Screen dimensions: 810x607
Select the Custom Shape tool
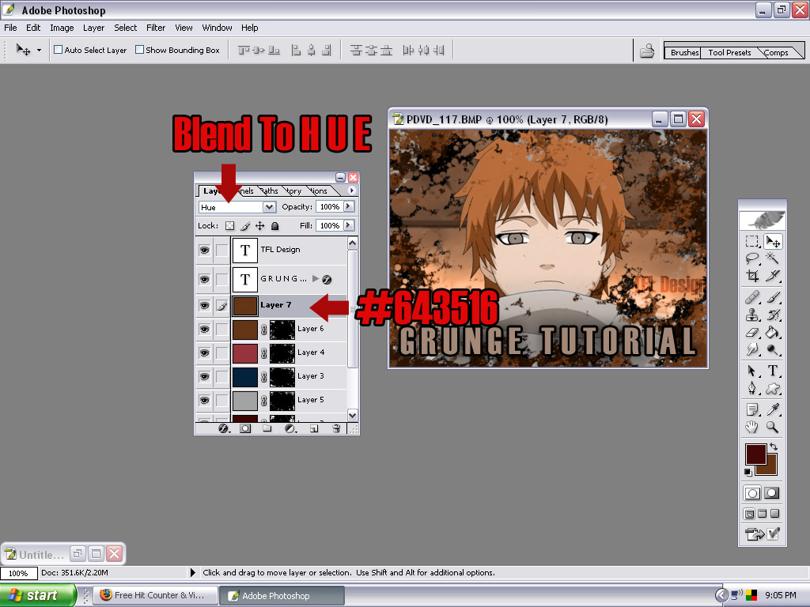tap(773, 388)
